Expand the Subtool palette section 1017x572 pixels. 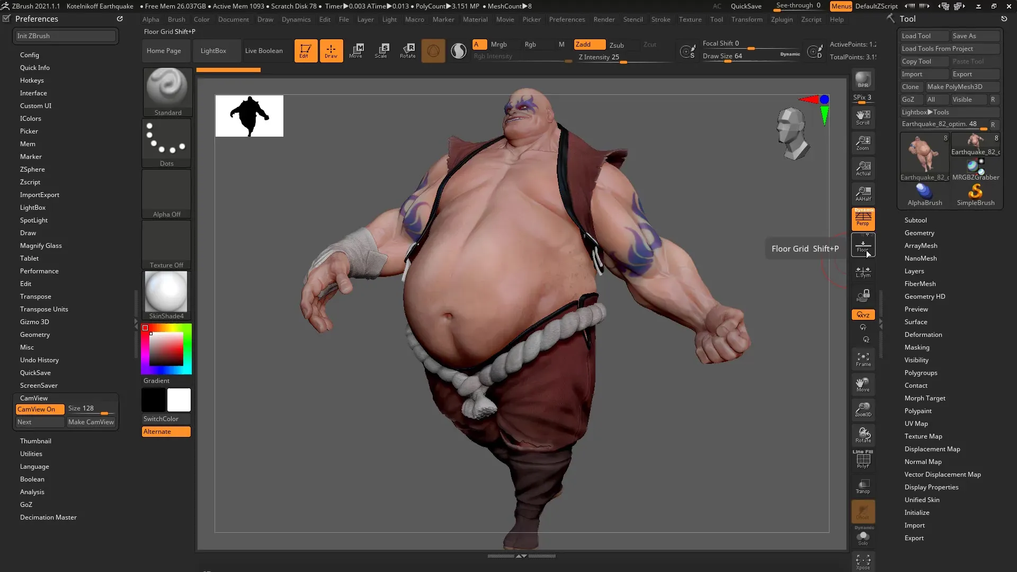pos(915,220)
